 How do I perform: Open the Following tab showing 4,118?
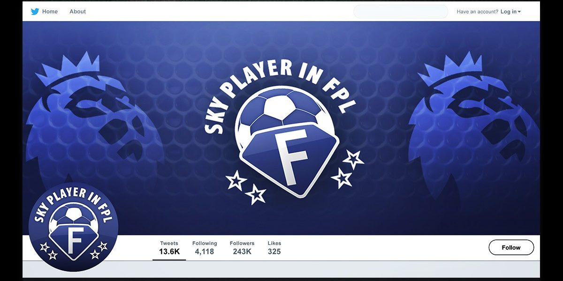(x=205, y=248)
